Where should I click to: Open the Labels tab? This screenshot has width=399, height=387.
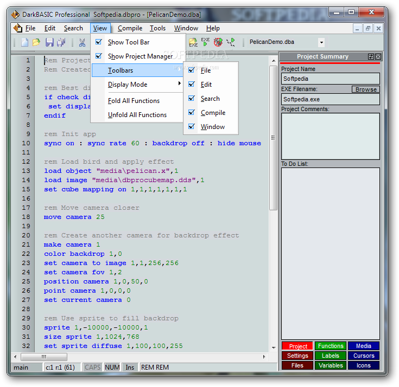[331, 356]
